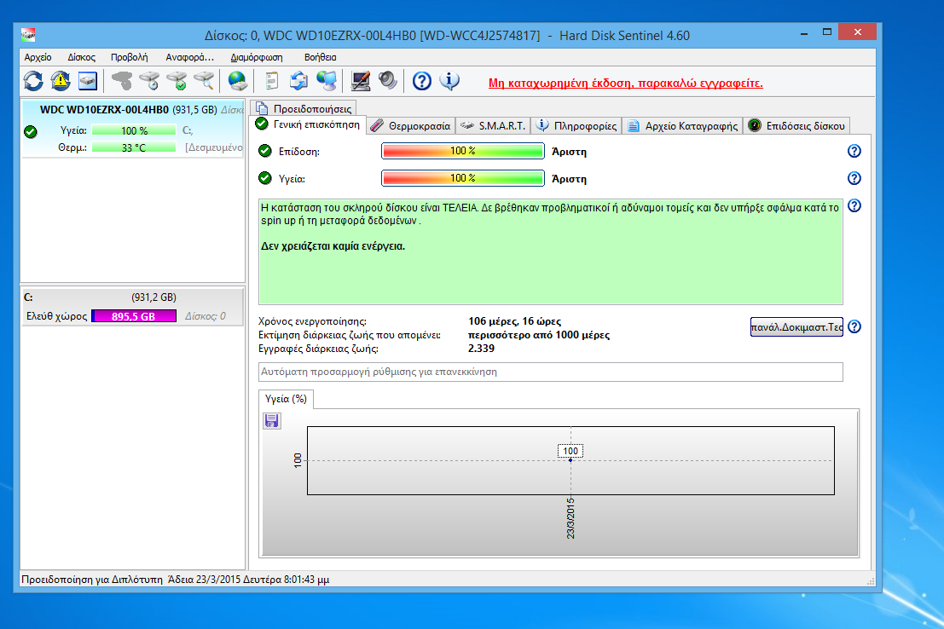Click the 23/3/2015 date label under graph
This screenshot has height=629, width=944.
(x=570, y=518)
